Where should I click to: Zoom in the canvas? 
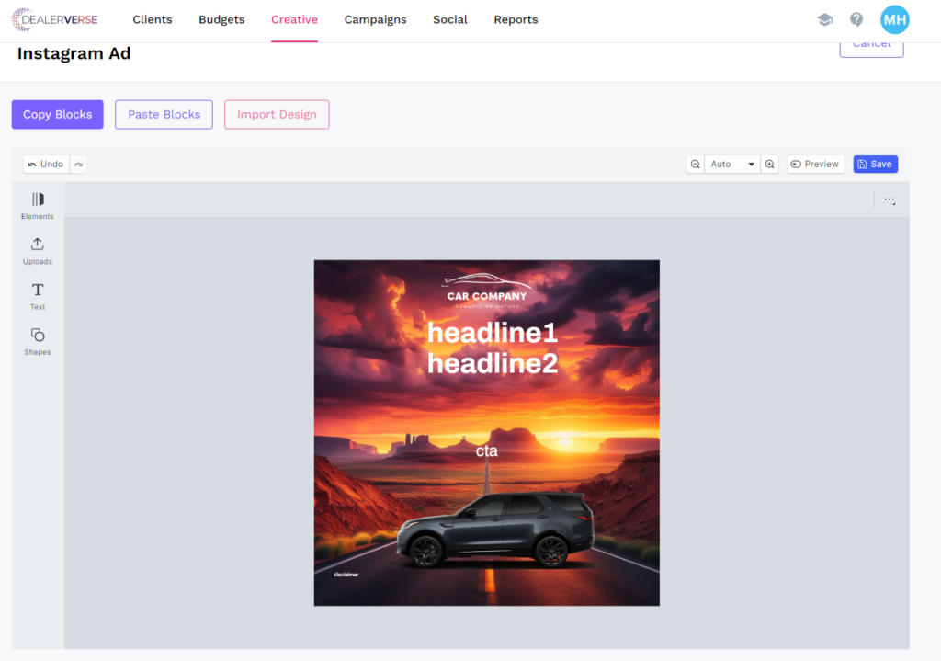(770, 165)
